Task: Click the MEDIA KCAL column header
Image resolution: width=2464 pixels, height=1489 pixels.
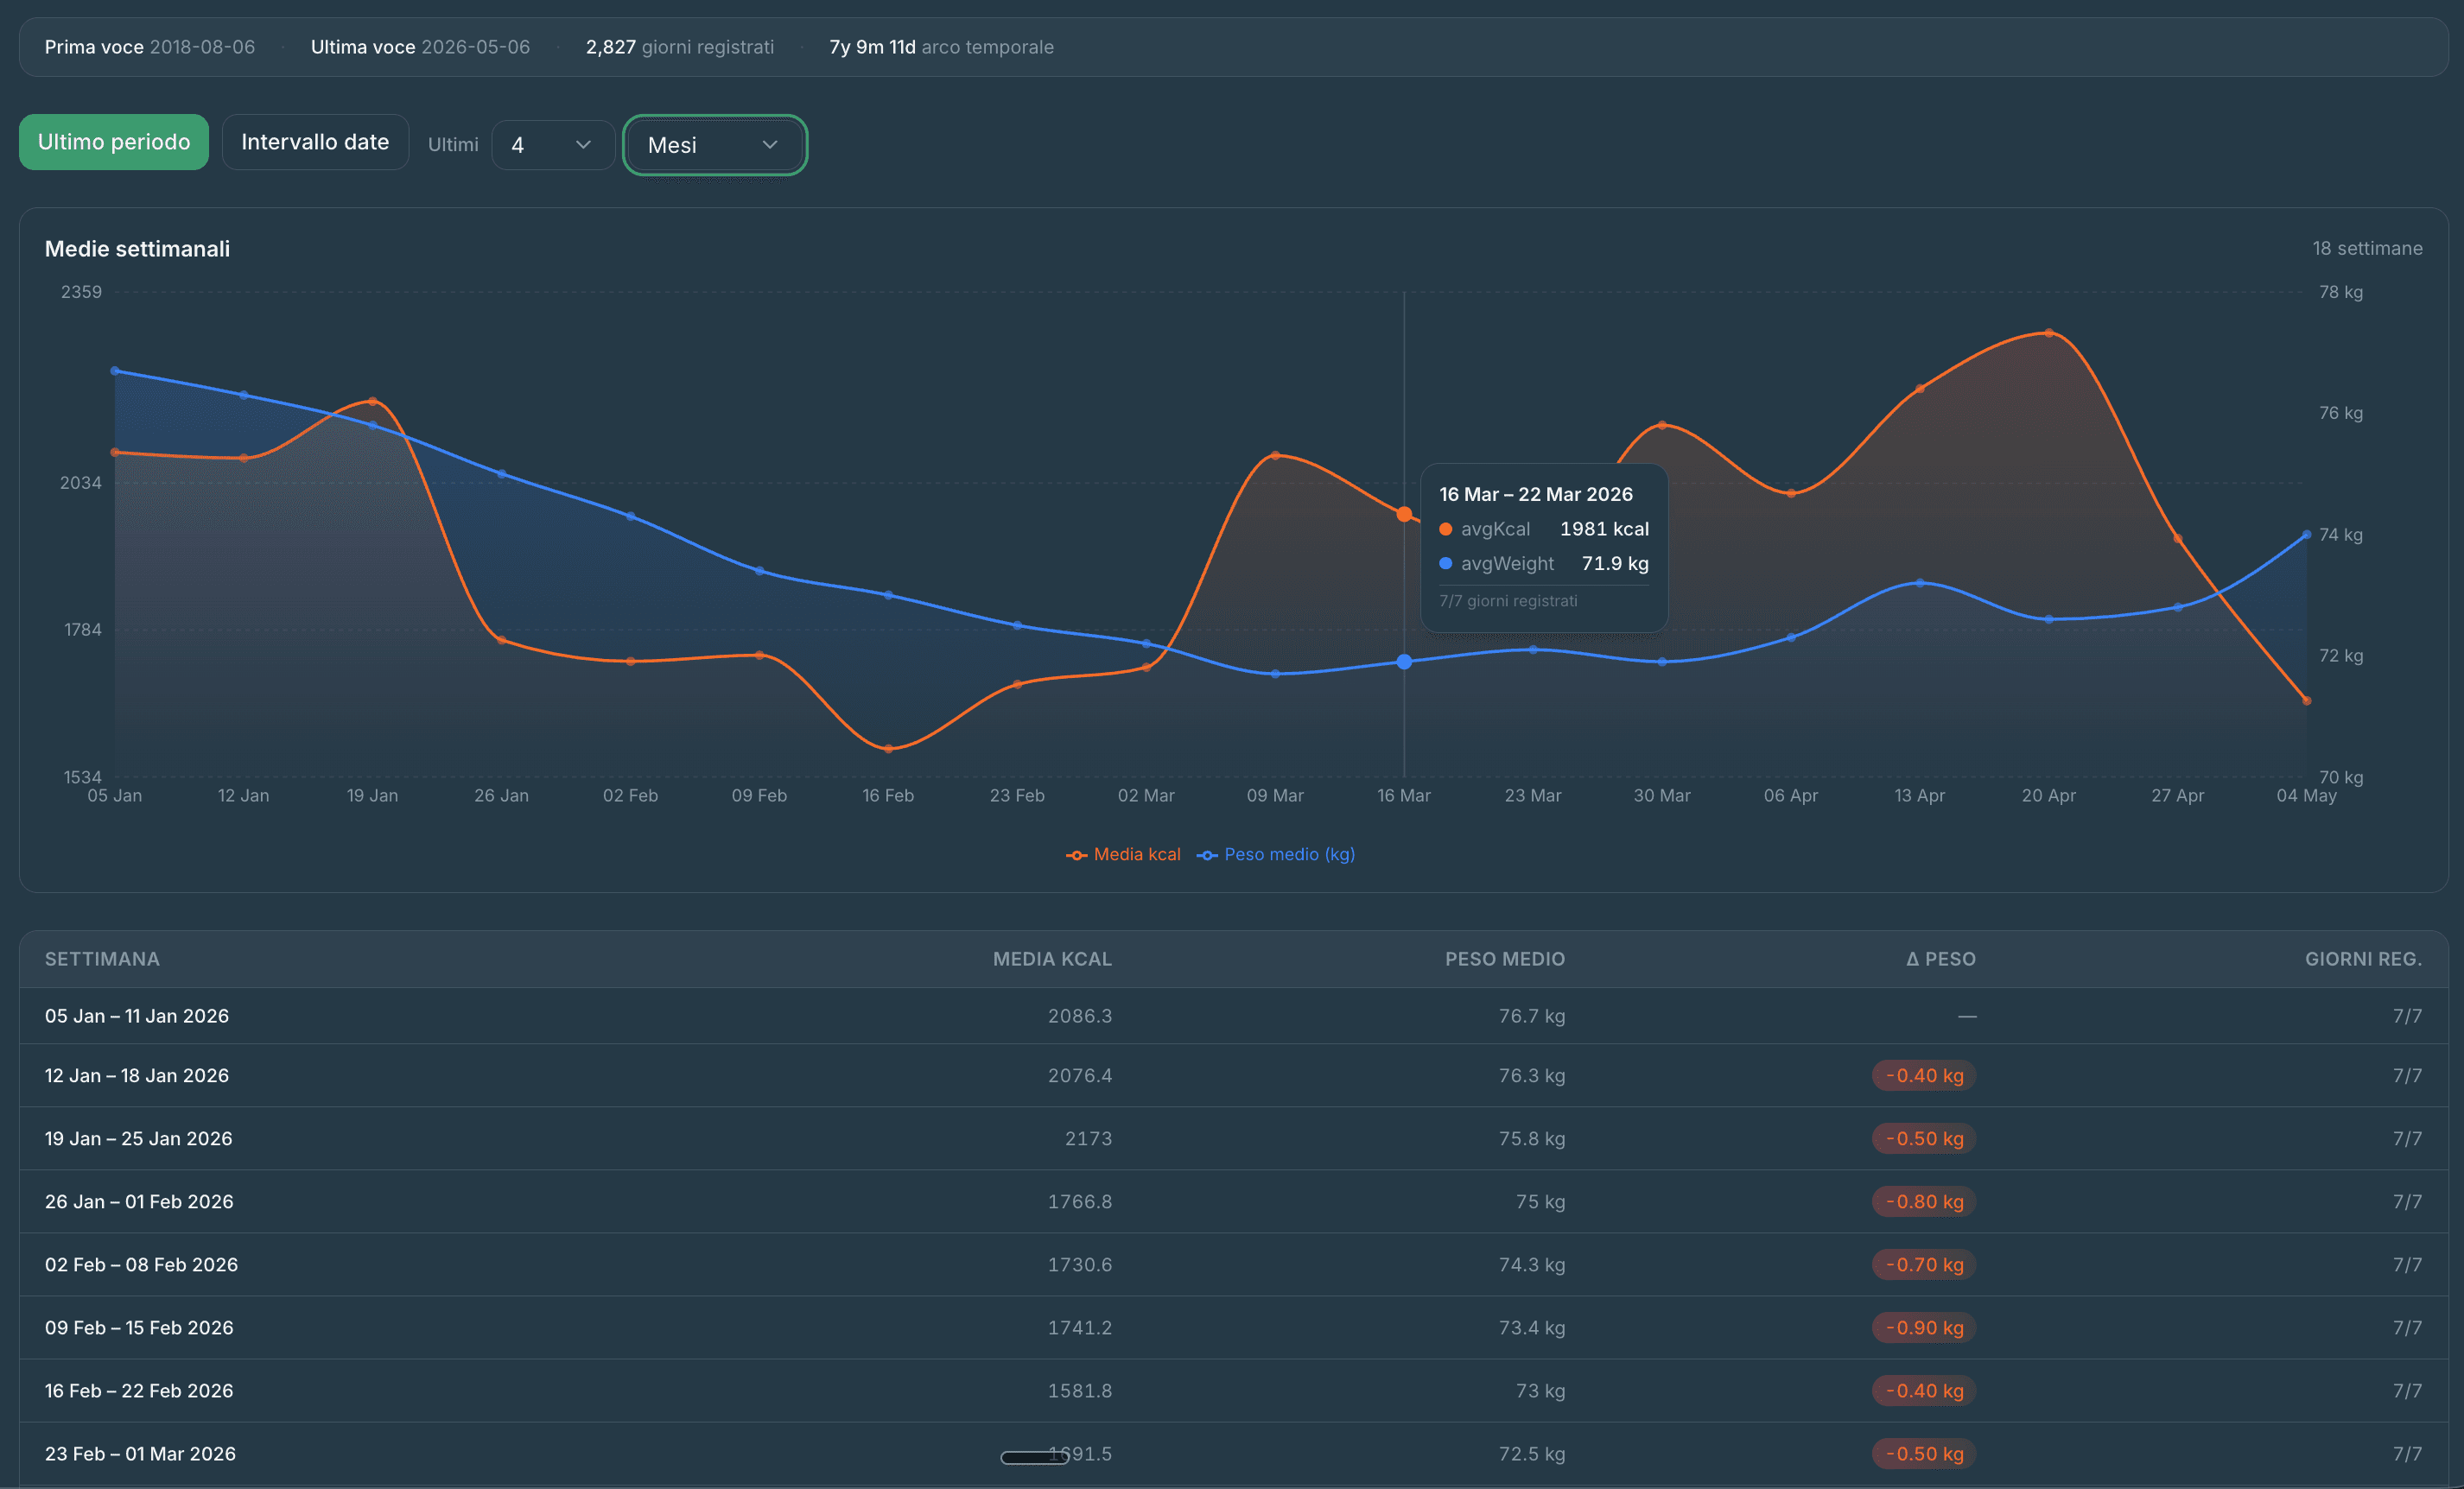Action: click(1052, 959)
